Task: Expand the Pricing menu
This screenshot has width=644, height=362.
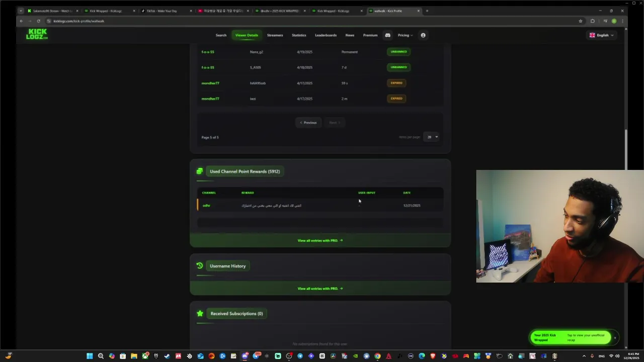Action: pyautogui.click(x=405, y=35)
